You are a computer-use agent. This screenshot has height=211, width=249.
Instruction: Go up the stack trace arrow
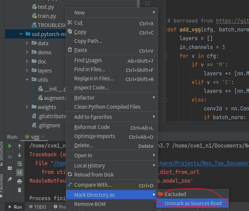pyautogui.click(x=20, y=146)
